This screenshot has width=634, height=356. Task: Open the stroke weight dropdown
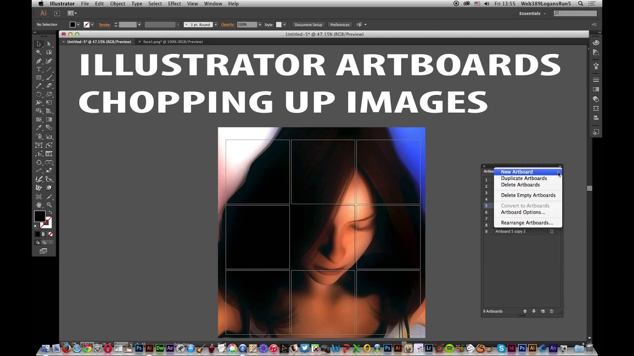(x=139, y=25)
